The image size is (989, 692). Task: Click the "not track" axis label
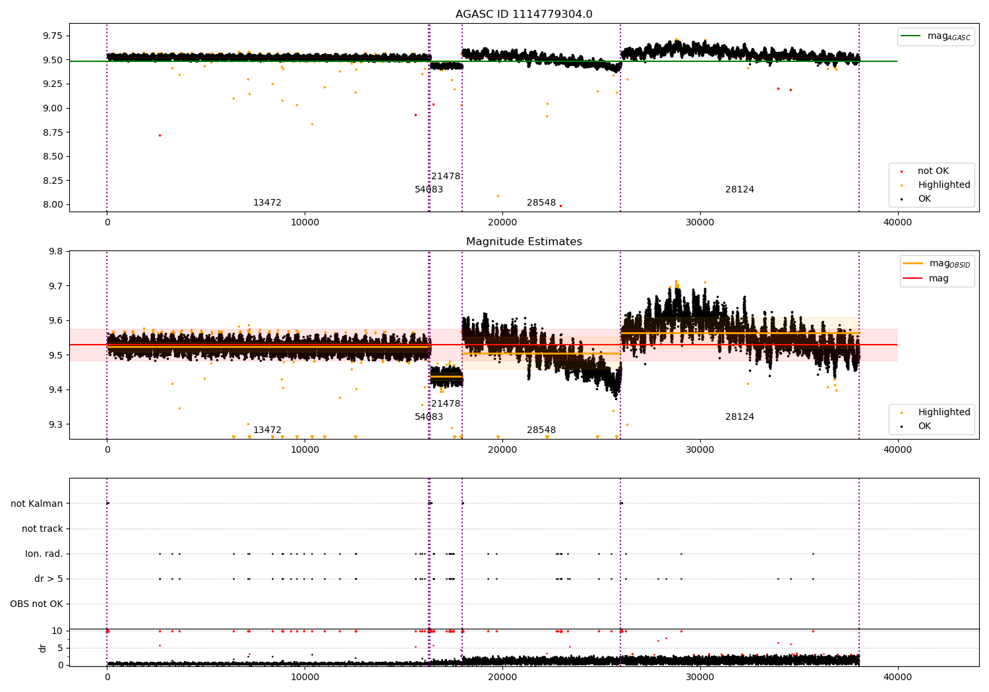42,529
